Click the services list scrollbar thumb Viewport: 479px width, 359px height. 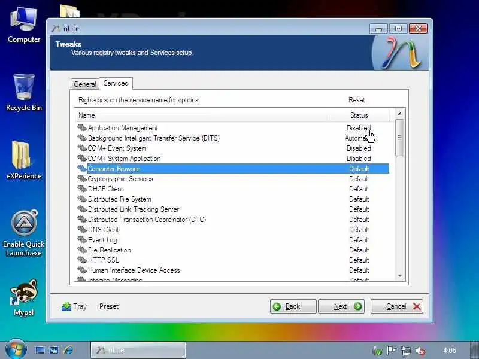point(399,138)
